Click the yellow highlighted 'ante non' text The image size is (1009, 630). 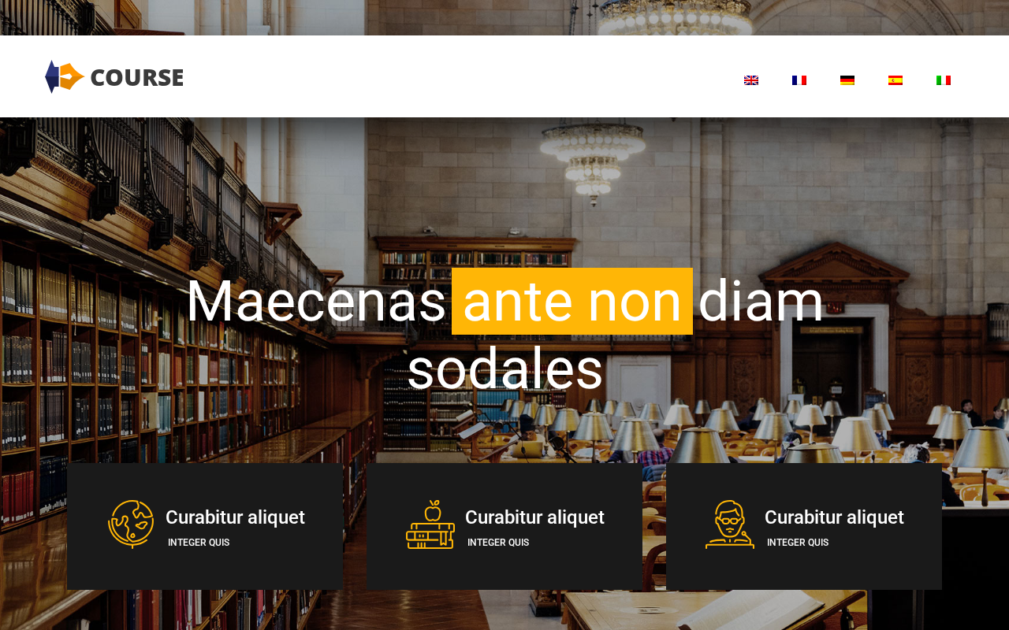click(572, 301)
